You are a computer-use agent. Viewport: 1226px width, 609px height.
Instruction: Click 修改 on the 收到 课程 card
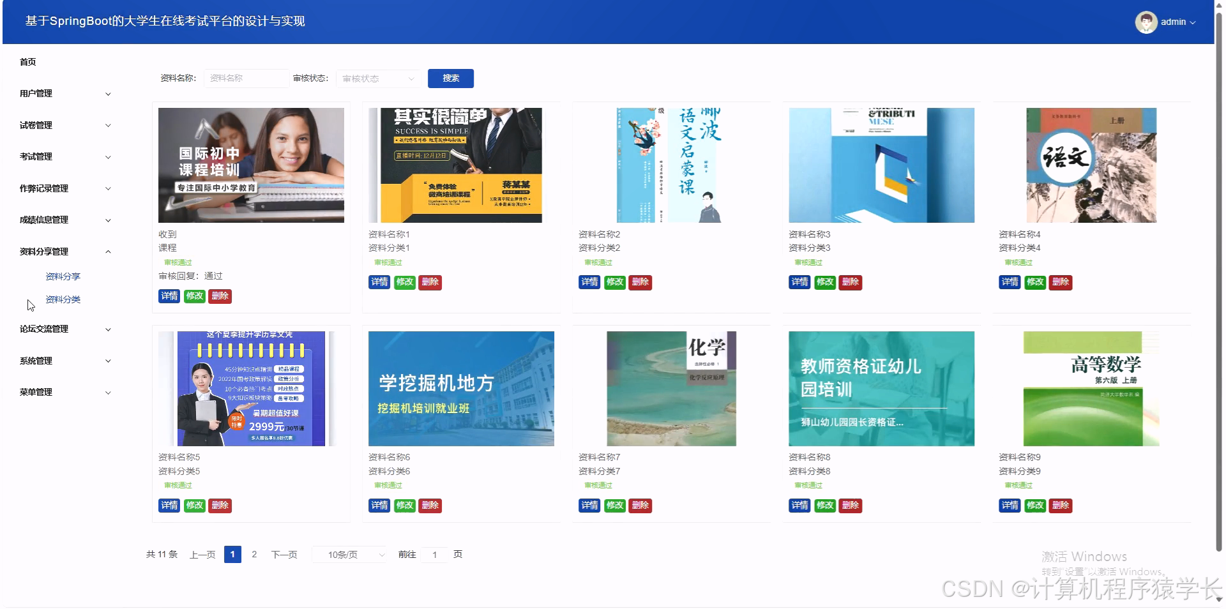[195, 296]
